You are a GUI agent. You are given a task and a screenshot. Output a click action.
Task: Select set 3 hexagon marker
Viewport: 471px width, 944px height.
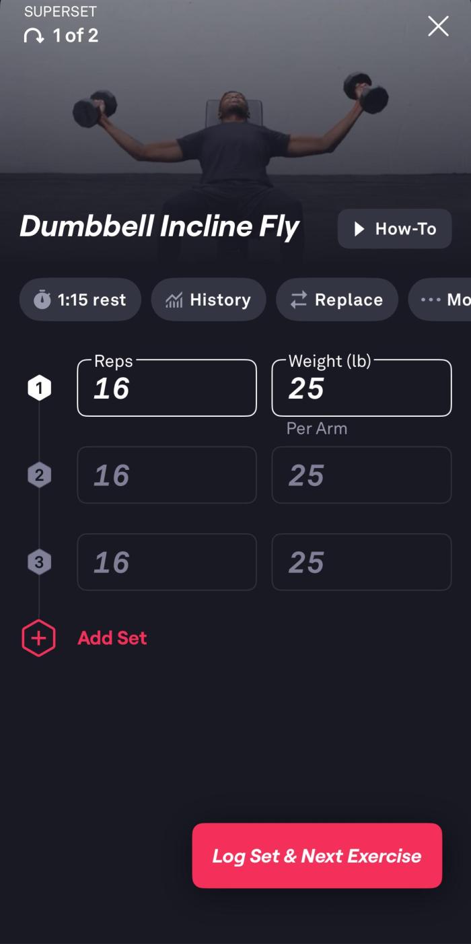coord(39,562)
